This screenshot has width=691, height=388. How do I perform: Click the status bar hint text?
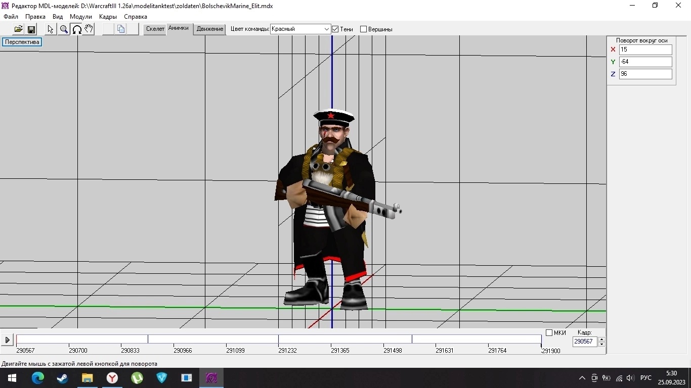pyautogui.click(x=79, y=364)
